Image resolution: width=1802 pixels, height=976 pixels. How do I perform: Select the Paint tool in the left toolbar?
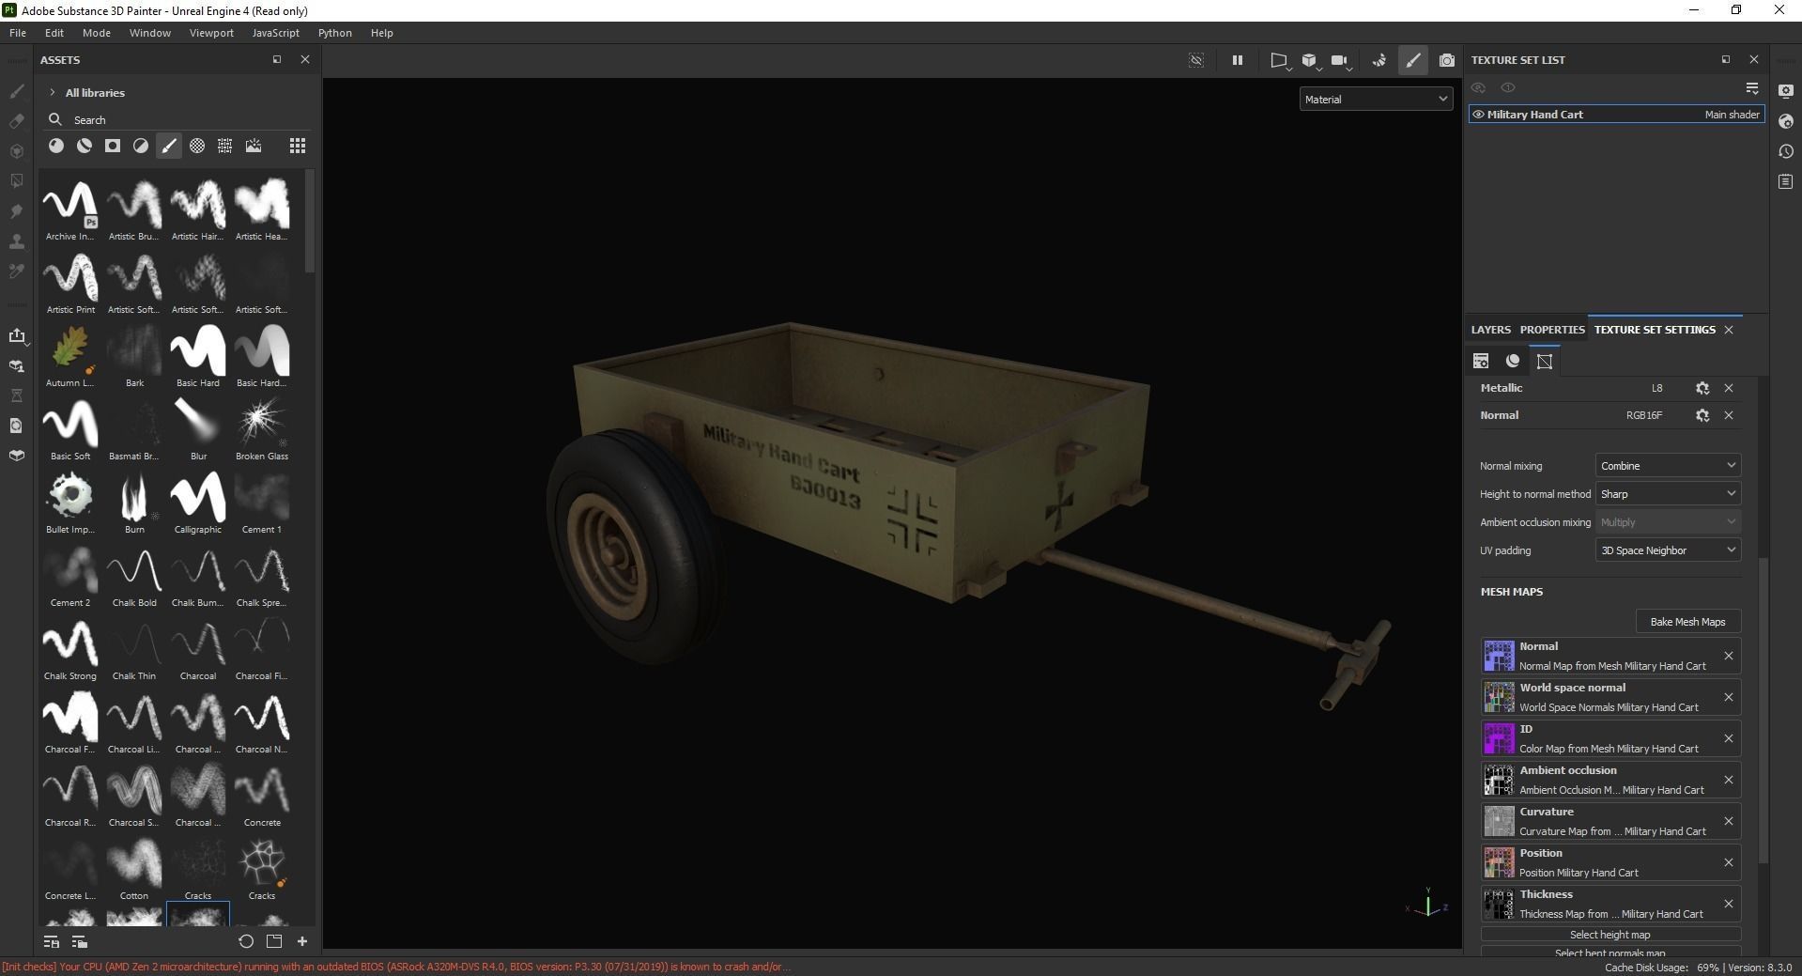(x=17, y=94)
